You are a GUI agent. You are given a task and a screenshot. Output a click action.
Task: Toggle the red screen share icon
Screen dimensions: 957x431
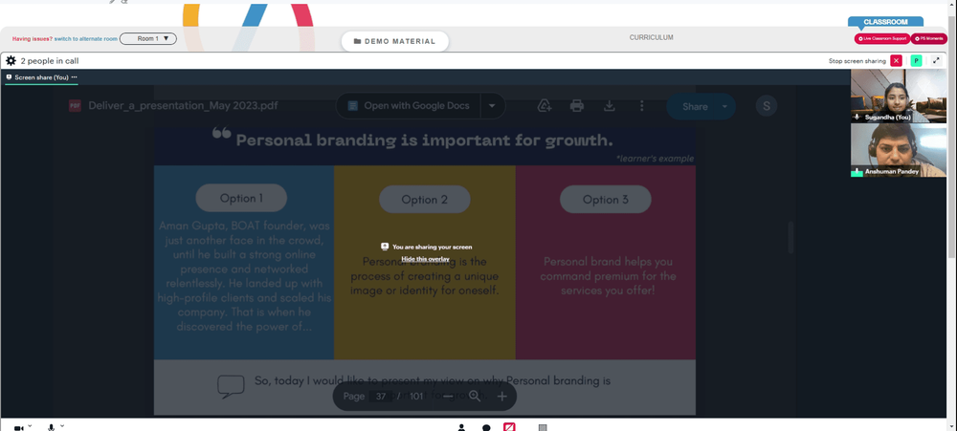tap(509, 427)
